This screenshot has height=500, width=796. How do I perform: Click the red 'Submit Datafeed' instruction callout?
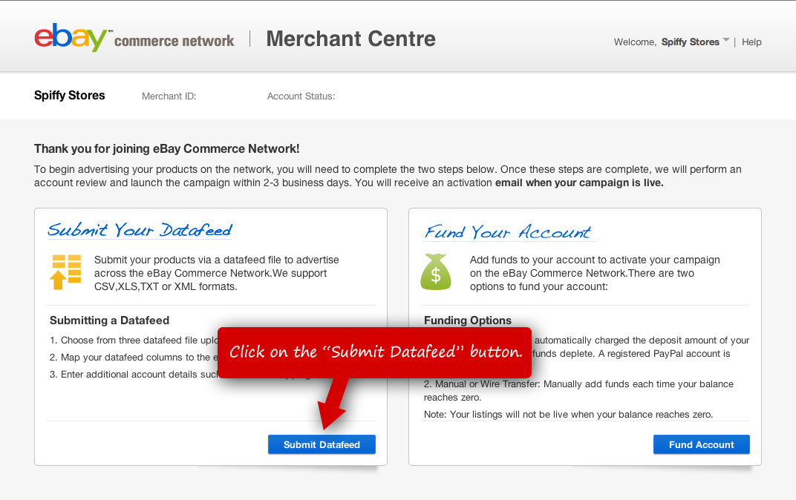click(375, 352)
